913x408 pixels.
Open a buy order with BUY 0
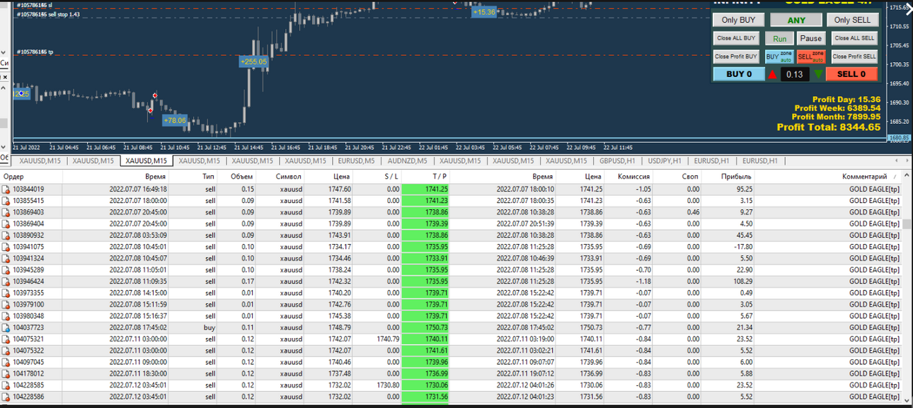(739, 74)
